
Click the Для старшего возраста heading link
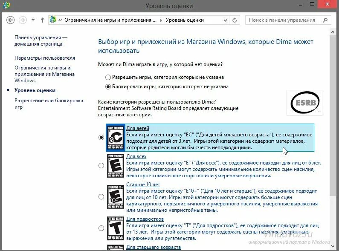click(x=153, y=247)
